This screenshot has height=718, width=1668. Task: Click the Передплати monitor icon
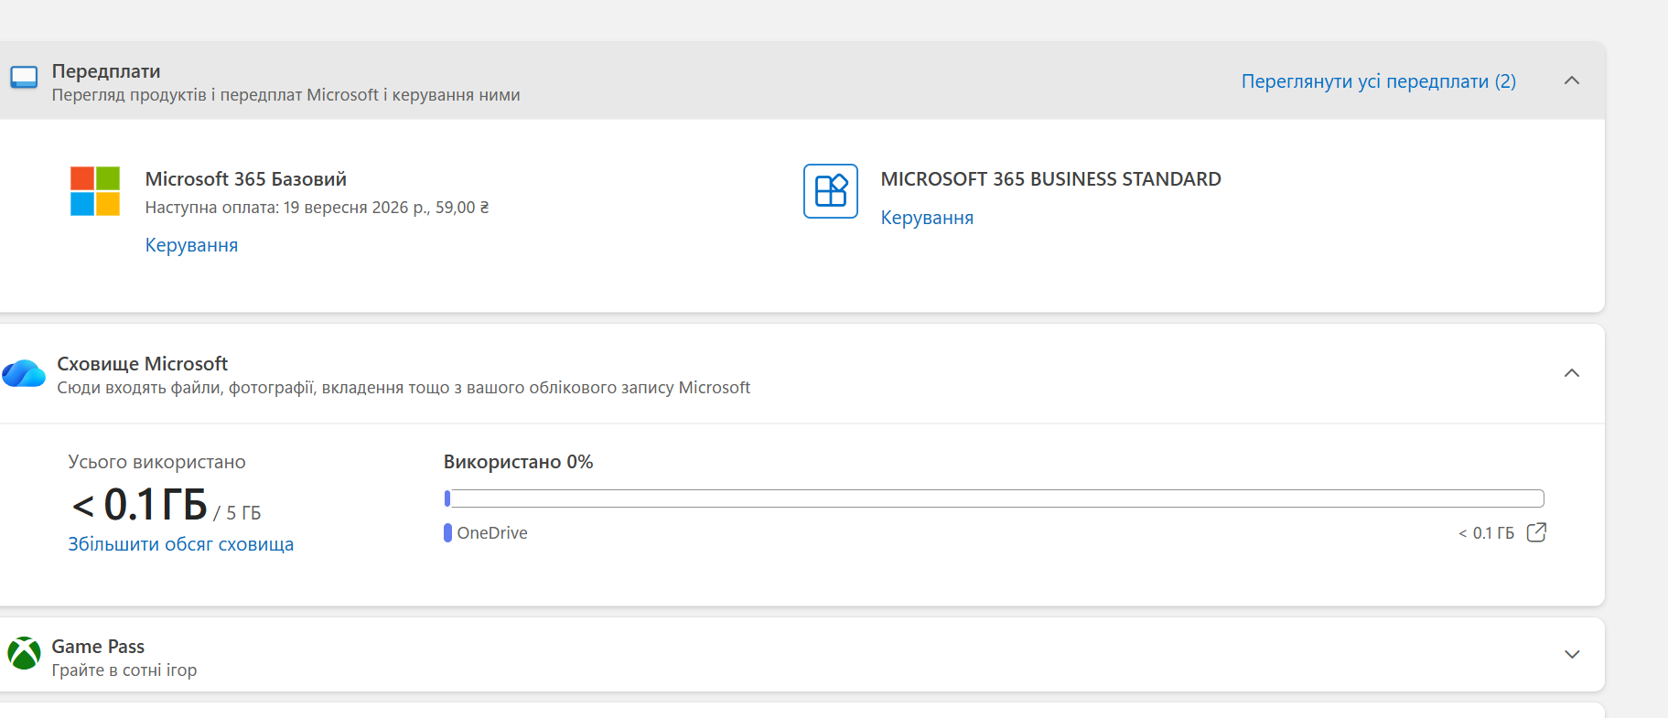tap(24, 78)
